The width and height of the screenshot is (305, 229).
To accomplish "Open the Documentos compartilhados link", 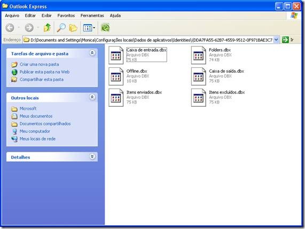I will (x=45, y=124).
